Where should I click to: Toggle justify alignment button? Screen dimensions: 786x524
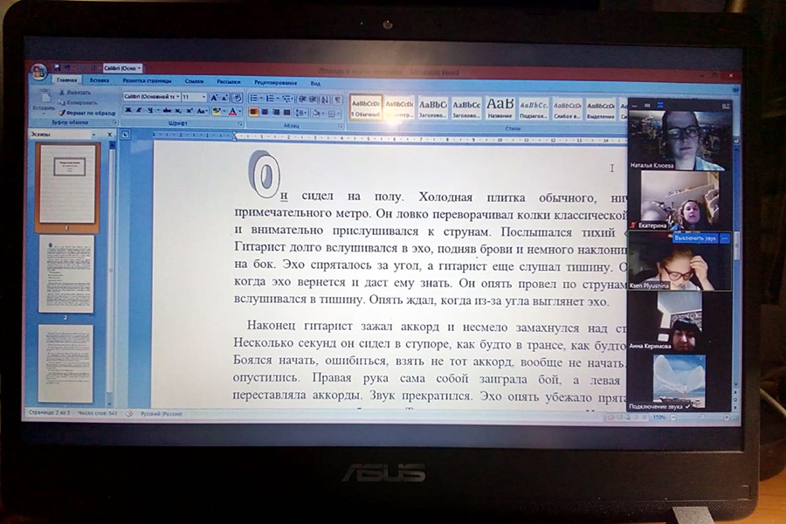(287, 112)
